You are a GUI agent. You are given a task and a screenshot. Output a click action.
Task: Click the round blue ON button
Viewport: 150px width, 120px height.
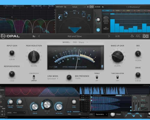[98, 30]
